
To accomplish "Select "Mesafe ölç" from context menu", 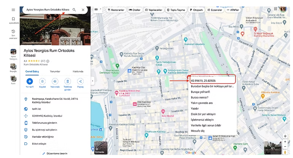I will pyautogui.click(x=198, y=131).
